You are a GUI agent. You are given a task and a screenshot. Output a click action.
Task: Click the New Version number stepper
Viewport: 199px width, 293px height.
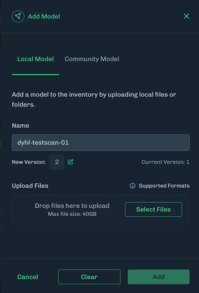tap(57, 162)
